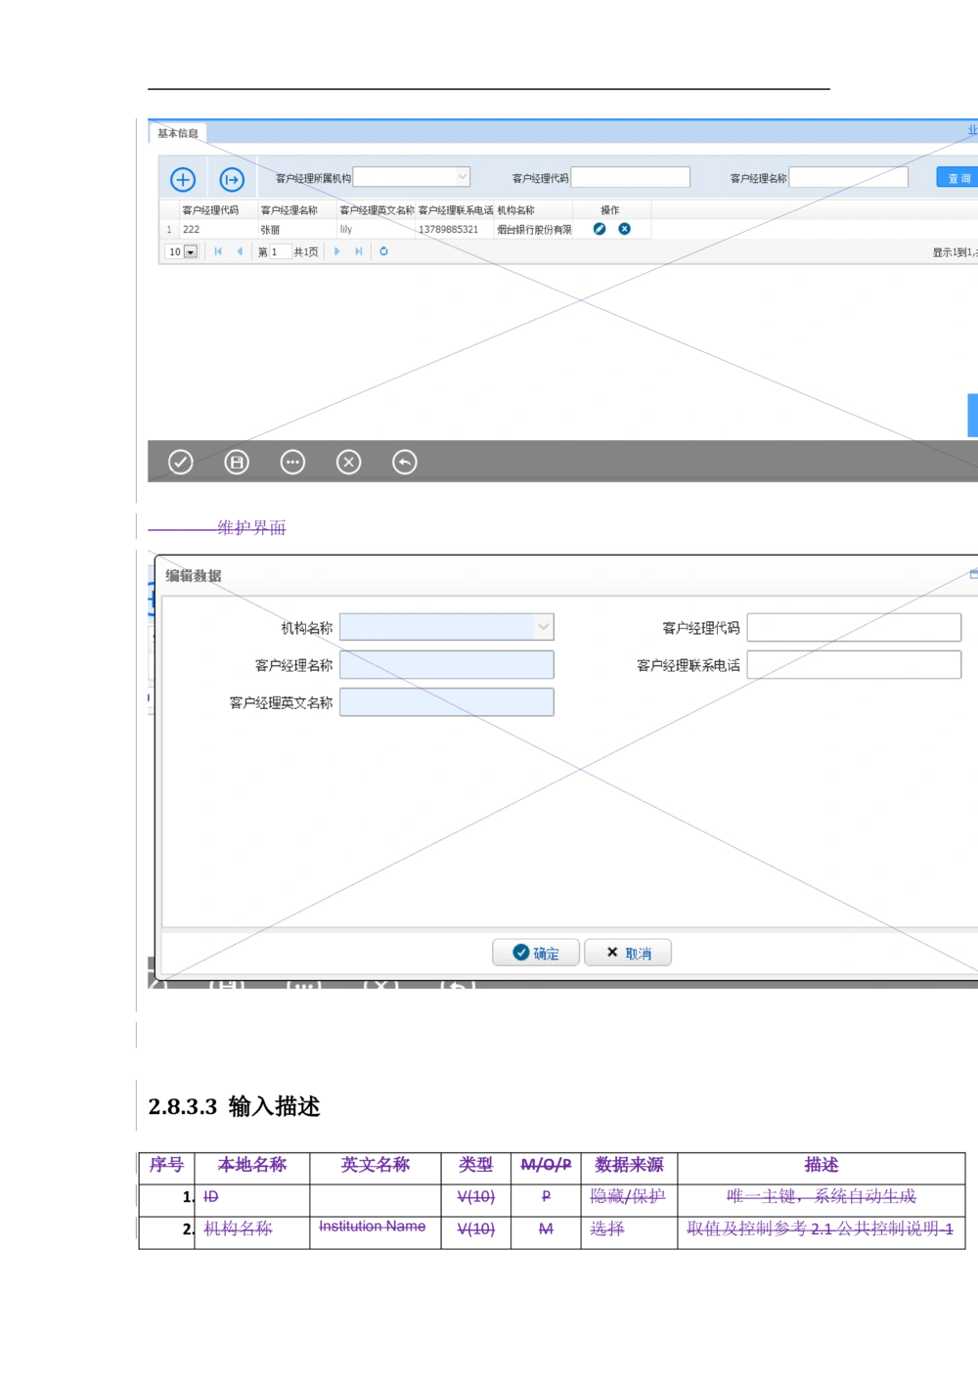978x1384 pixels.
Task: Click the 查询 search button
Action: (957, 178)
